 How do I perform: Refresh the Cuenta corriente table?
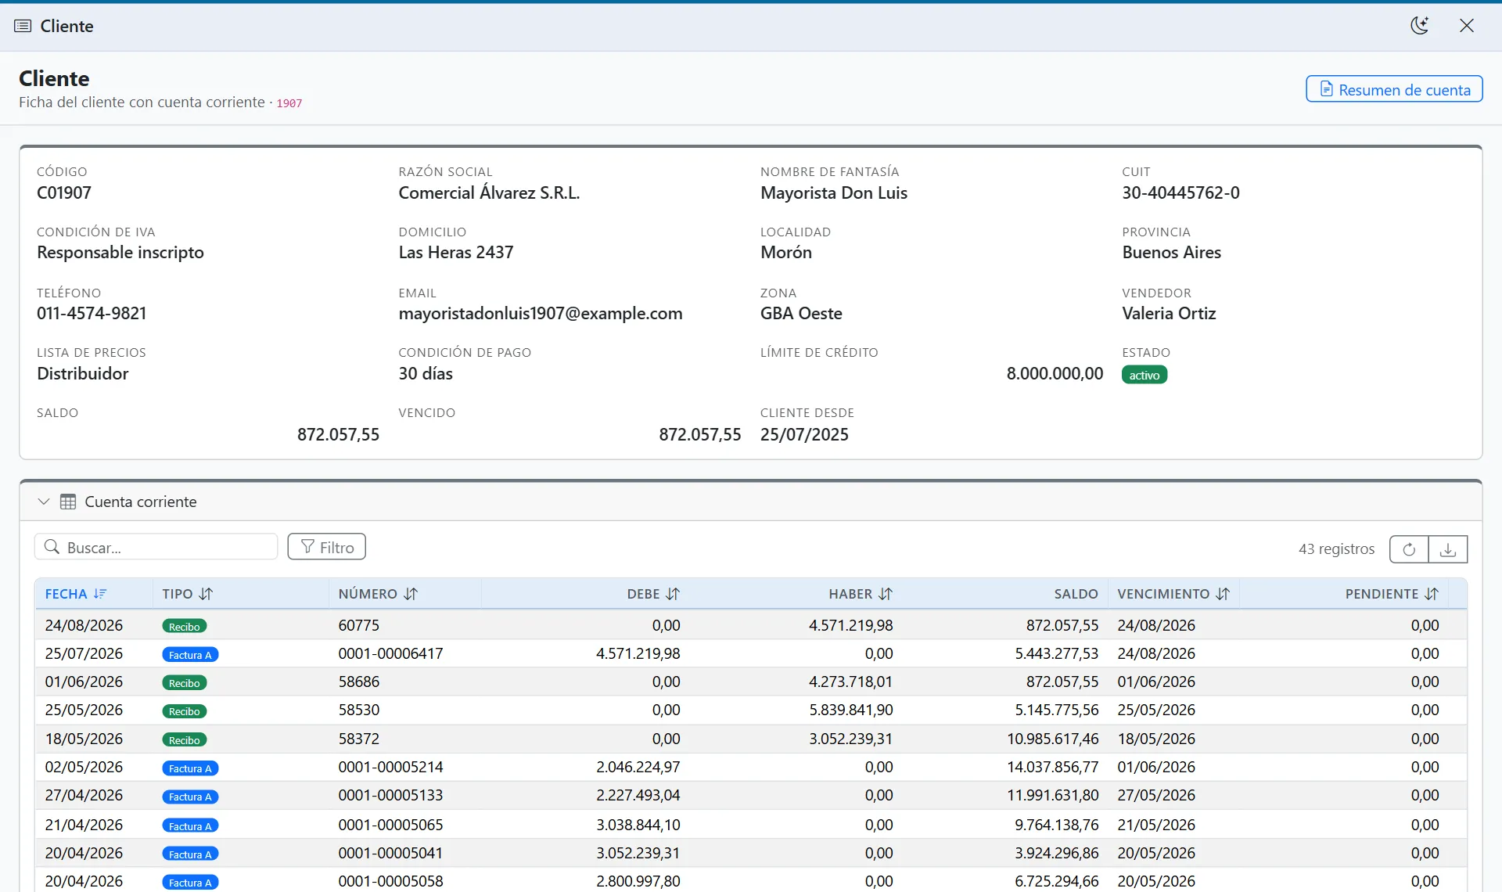coord(1409,549)
